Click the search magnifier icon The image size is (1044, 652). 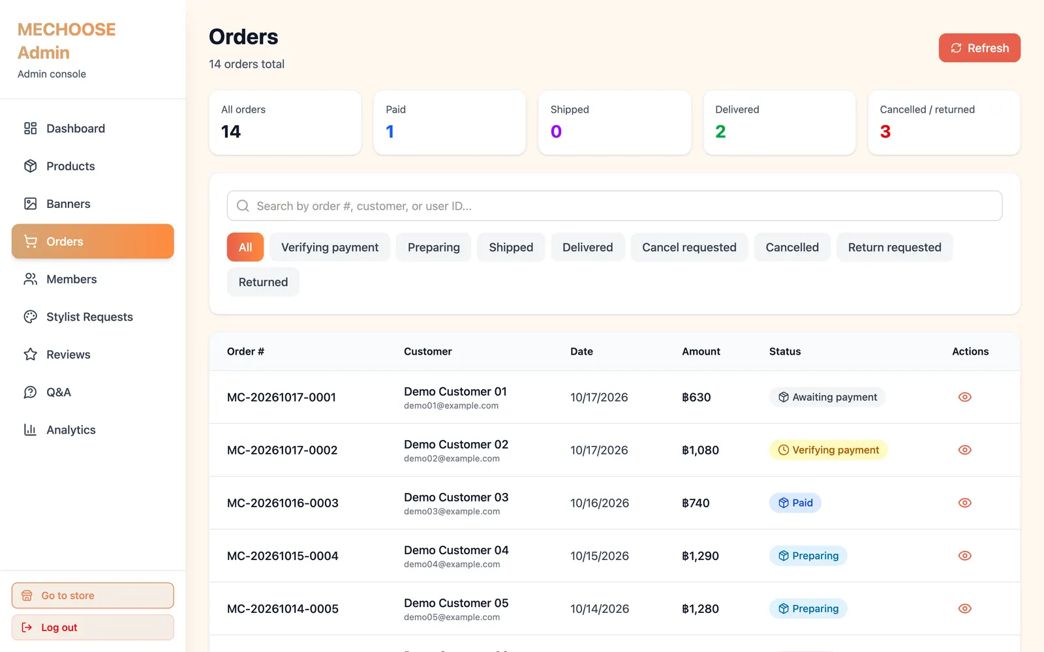[243, 206]
